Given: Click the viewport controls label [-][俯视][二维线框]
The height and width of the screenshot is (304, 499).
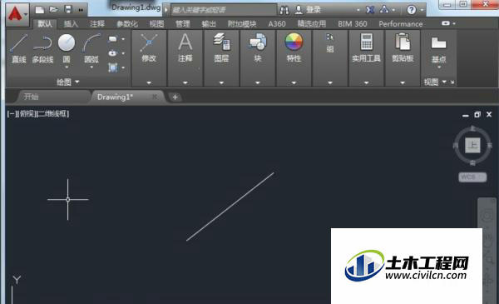Looking at the screenshot, I should [38, 114].
